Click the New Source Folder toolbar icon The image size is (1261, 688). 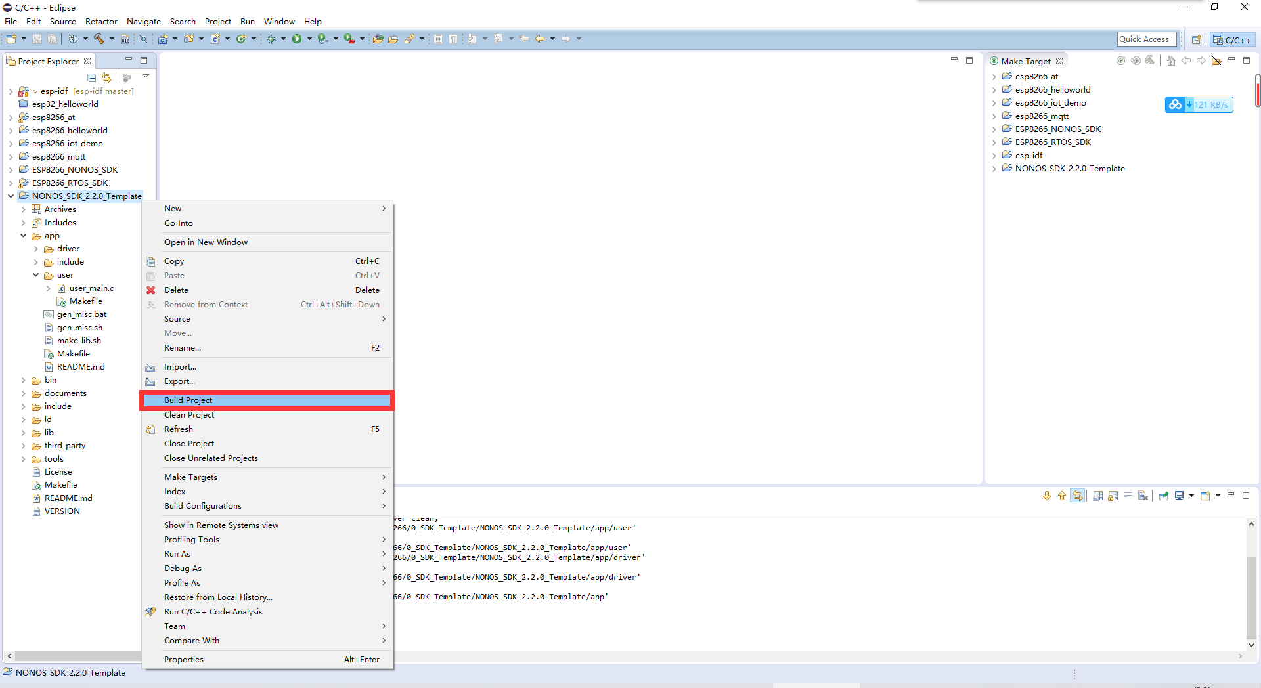[x=188, y=39]
